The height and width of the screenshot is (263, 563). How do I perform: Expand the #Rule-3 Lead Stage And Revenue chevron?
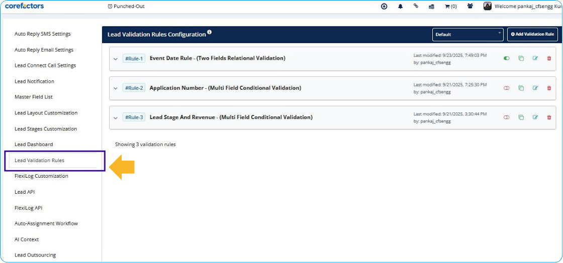pyautogui.click(x=115, y=117)
